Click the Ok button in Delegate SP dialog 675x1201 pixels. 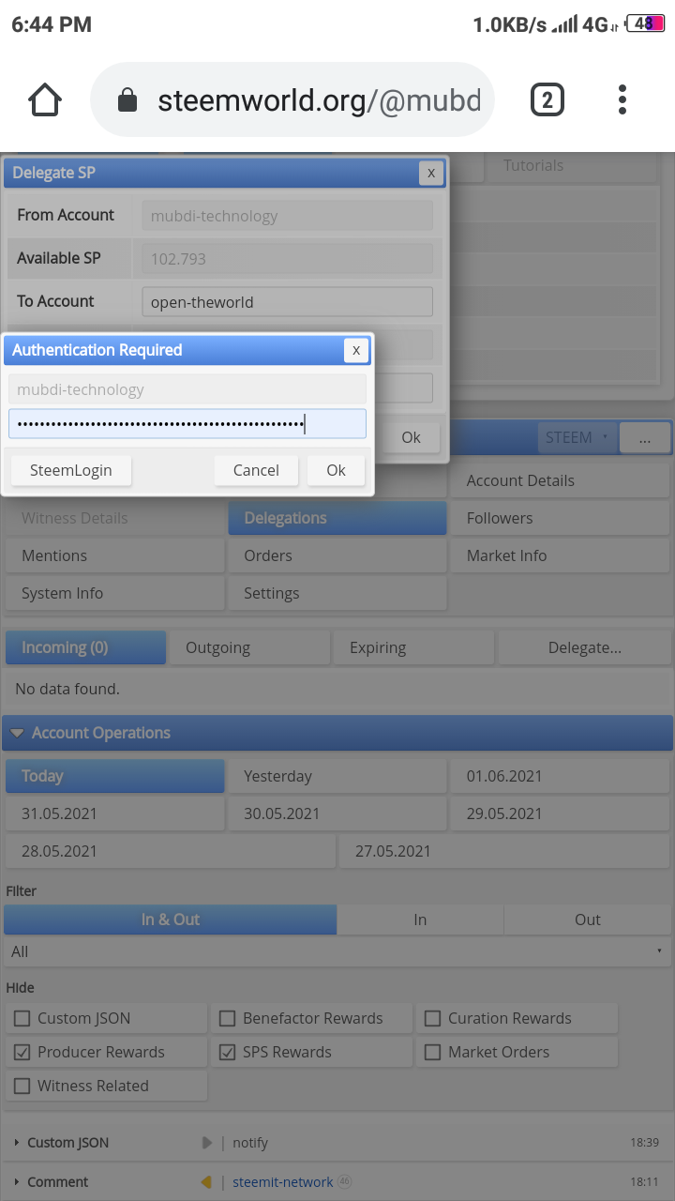pyautogui.click(x=411, y=437)
